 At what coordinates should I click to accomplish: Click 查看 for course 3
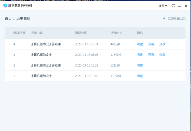(x=151, y=55)
